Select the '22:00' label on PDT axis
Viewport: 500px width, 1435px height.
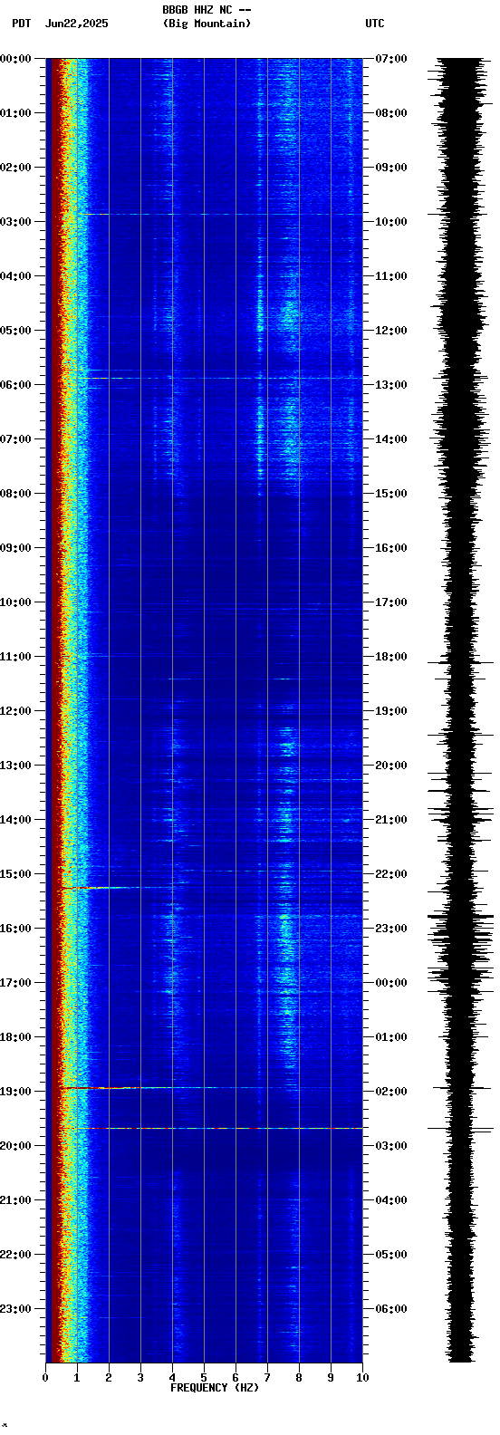(x=15, y=1255)
